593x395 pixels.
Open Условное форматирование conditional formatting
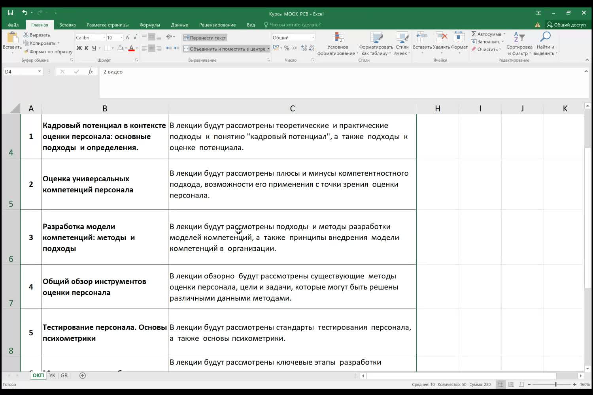pyautogui.click(x=338, y=44)
